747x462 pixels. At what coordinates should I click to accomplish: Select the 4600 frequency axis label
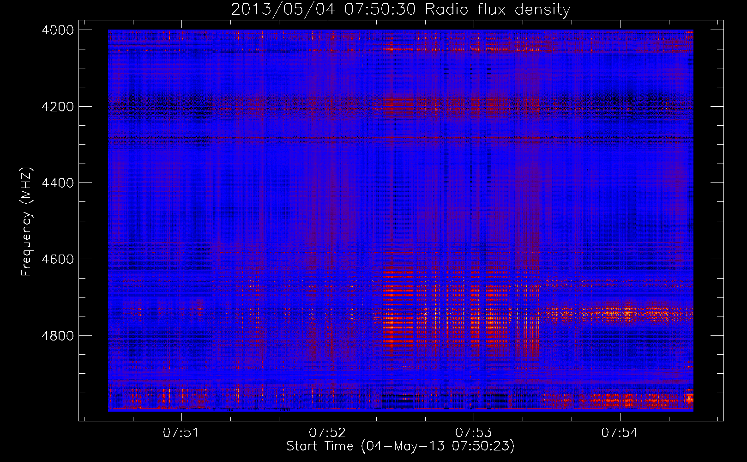coord(58,259)
